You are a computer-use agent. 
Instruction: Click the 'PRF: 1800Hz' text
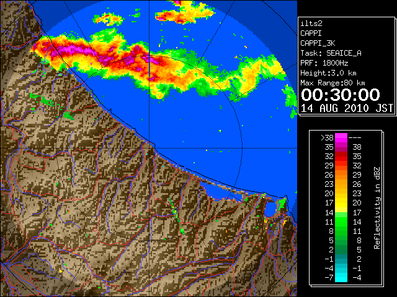(324, 63)
